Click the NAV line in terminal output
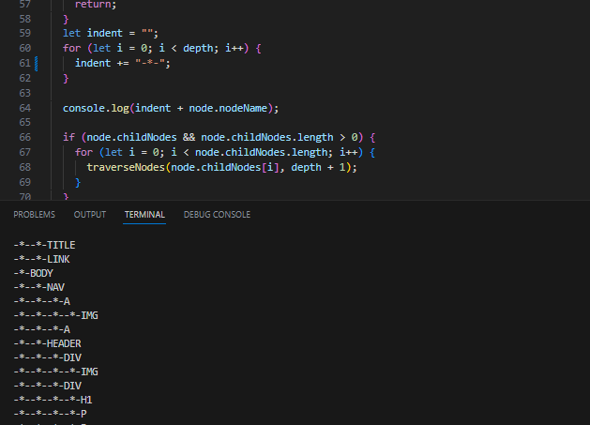This screenshot has height=425, width=590. coord(38,287)
